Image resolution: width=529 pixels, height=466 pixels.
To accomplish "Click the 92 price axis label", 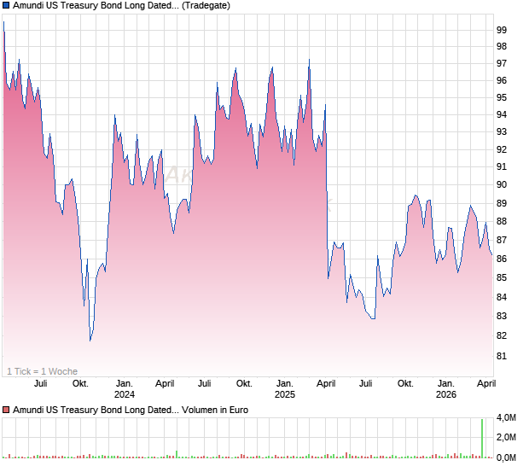I will (x=502, y=149).
